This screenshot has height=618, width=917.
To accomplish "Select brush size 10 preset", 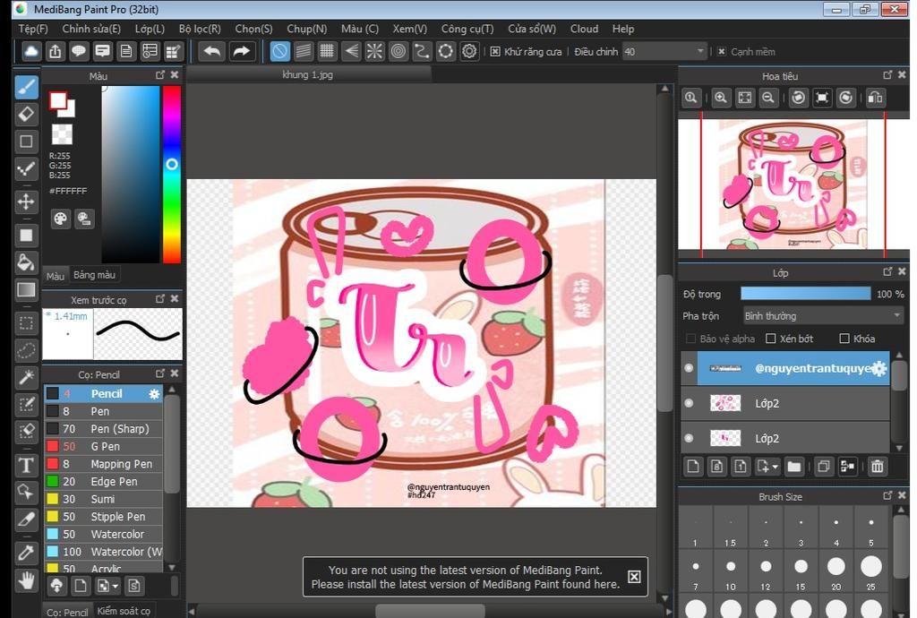I will [731, 567].
